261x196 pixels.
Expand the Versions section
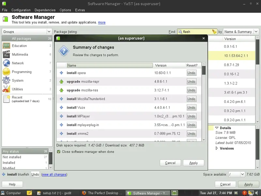point(217,148)
